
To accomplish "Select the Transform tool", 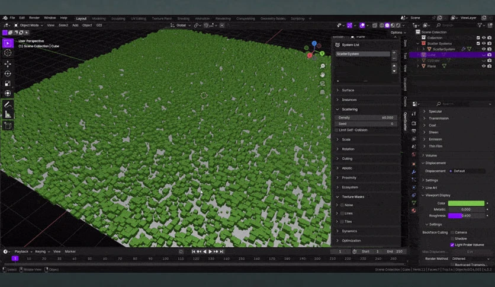I will click(x=8, y=93).
